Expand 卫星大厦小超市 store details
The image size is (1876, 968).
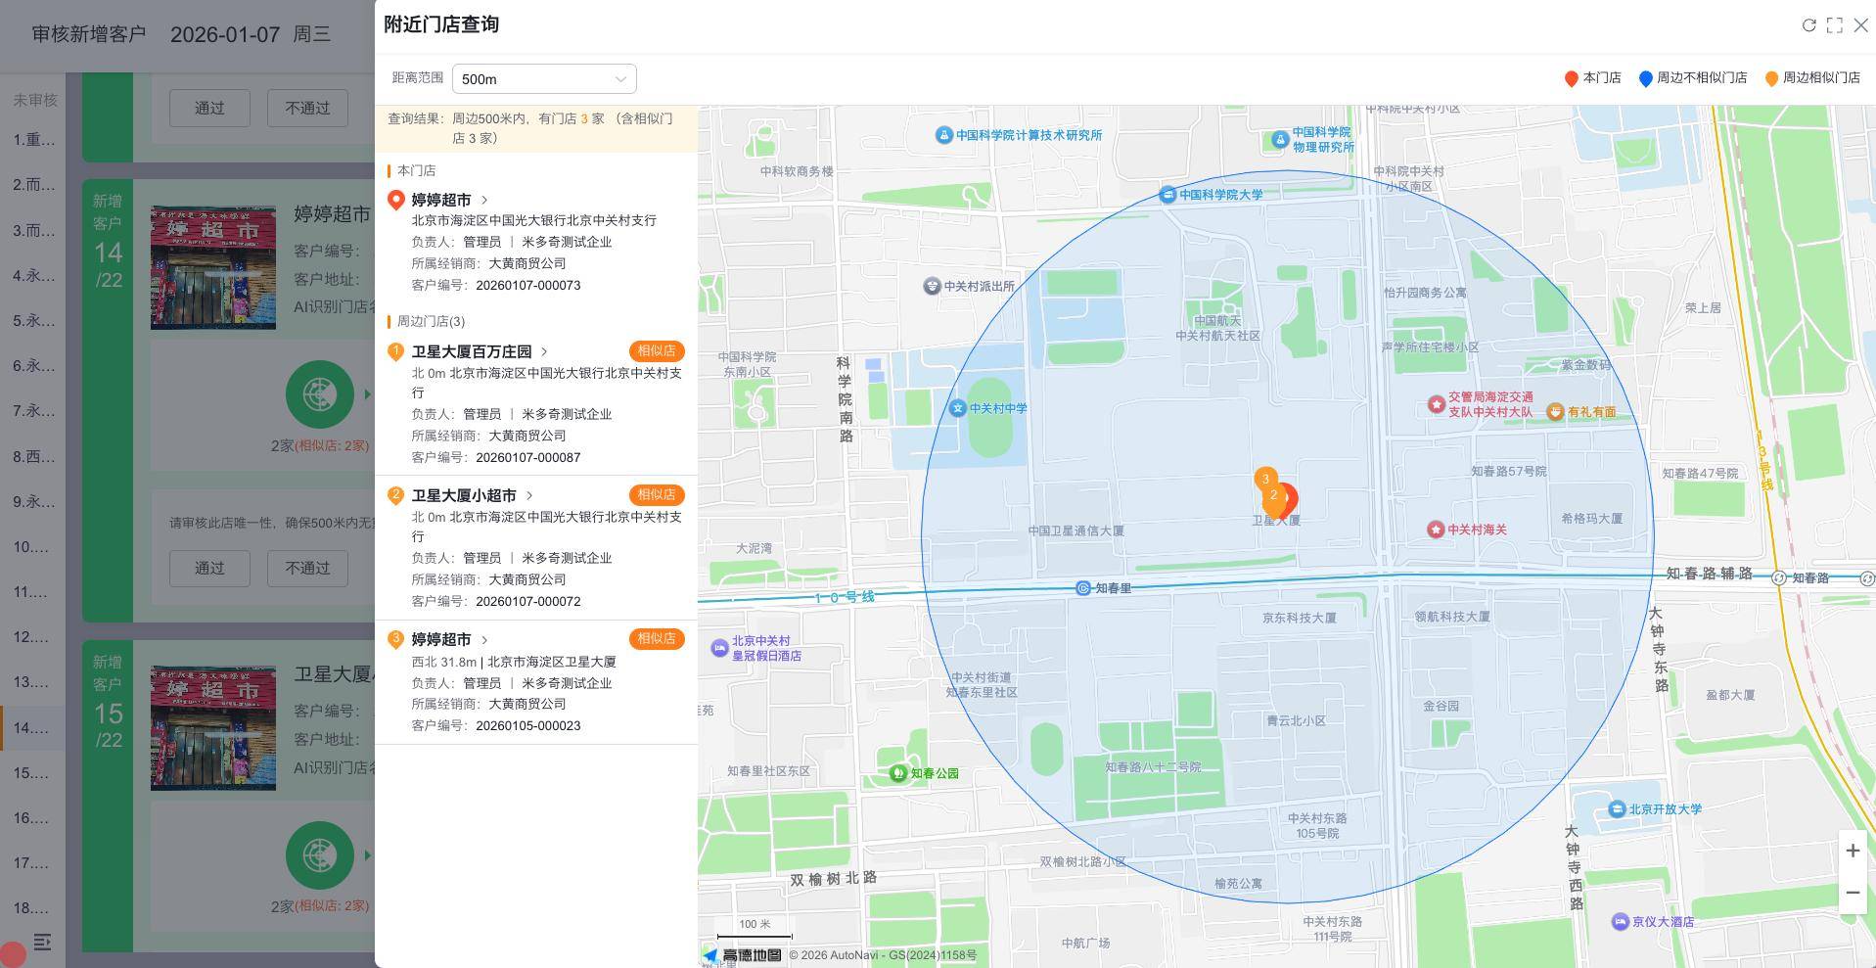coord(530,495)
